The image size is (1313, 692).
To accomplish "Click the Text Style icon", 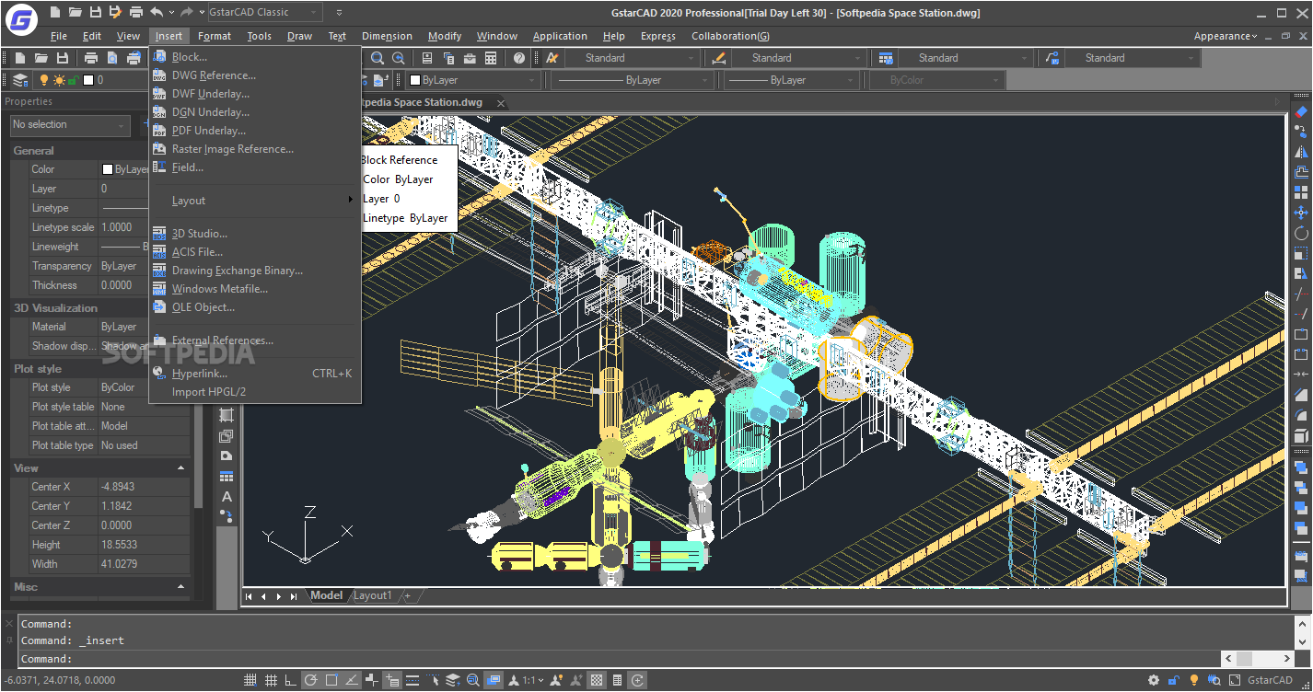I will point(552,58).
